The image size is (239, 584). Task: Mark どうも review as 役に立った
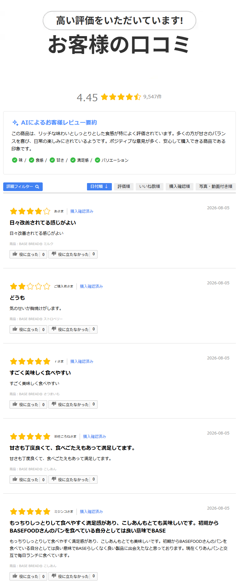pyautogui.click(x=28, y=329)
